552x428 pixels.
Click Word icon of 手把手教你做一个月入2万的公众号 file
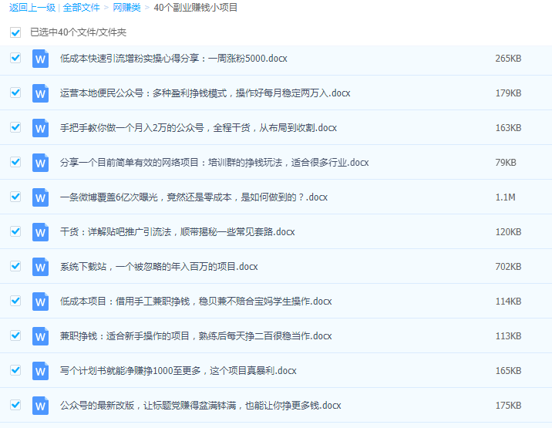(x=40, y=128)
